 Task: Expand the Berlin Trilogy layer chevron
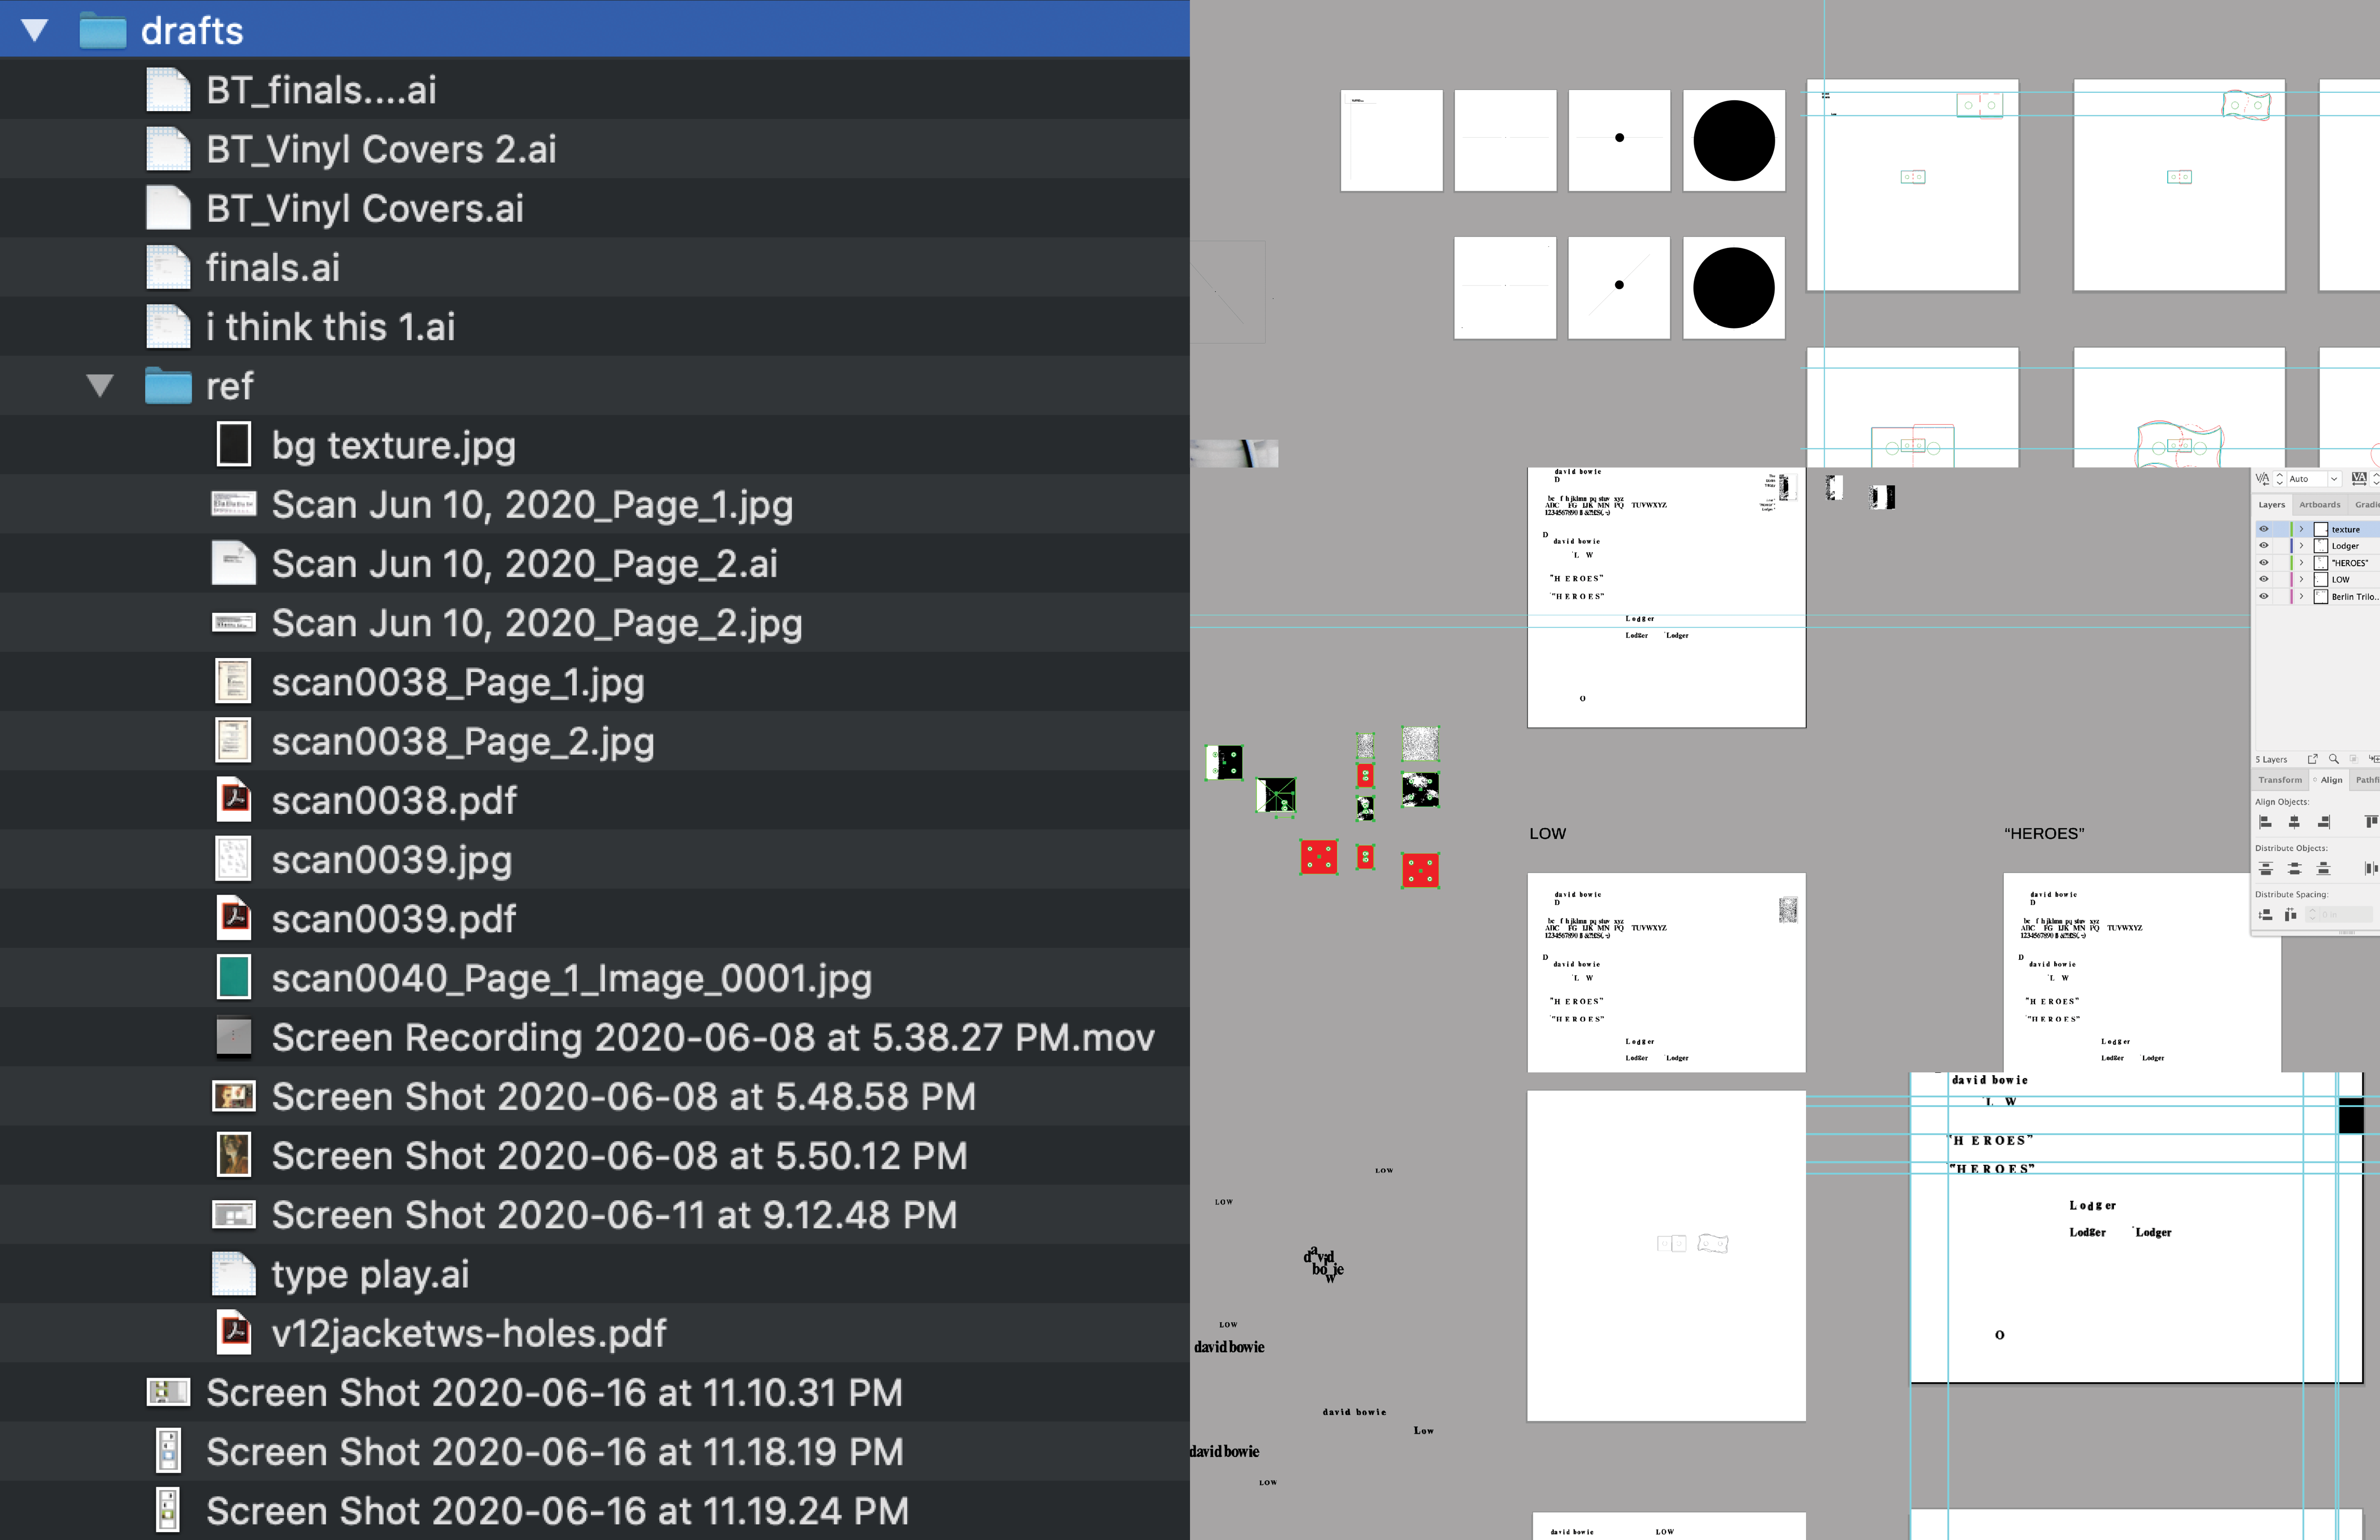[2301, 596]
